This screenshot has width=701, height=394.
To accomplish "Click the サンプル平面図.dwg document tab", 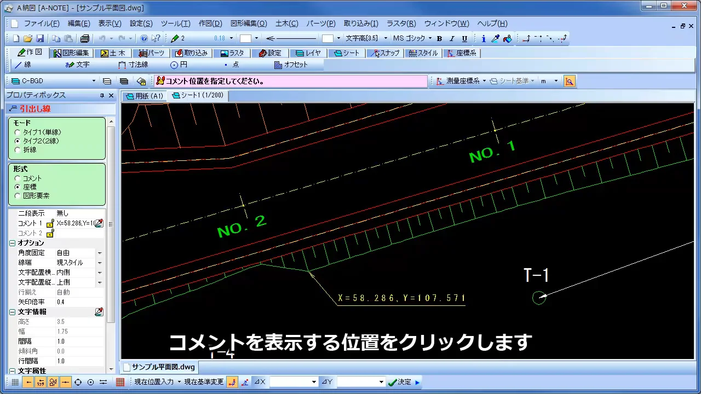I will [x=159, y=367].
